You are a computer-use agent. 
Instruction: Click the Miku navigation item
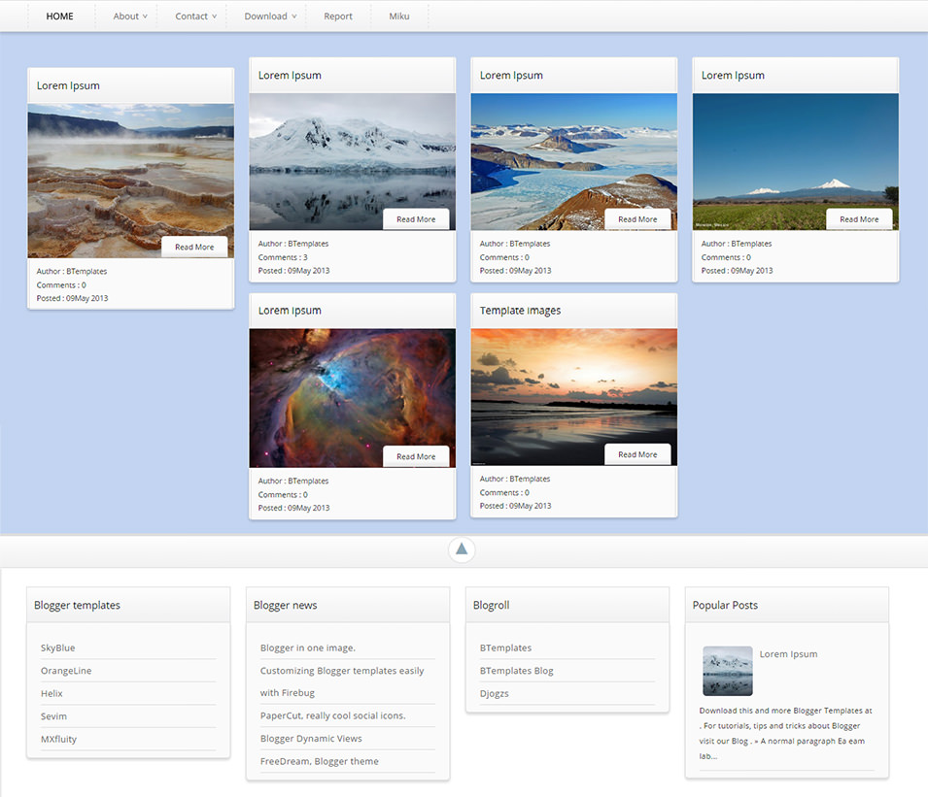click(398, 16)
